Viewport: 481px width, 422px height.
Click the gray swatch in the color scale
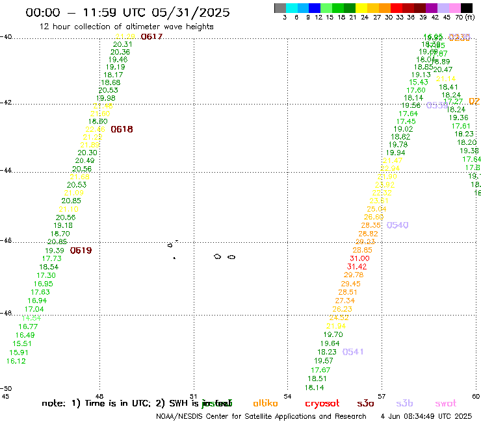tap(280, 8)
